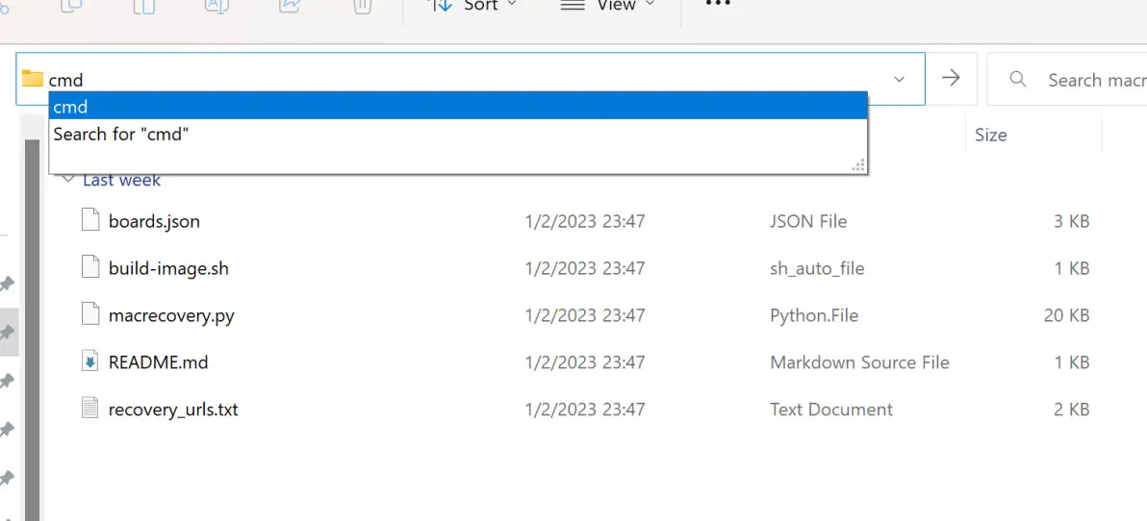
Task: Click the go-to arrow beside address bar
Action: [x=951, y=79]
